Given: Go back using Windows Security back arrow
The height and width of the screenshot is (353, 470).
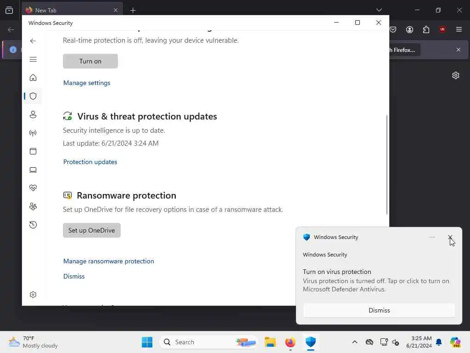Looking at the screenshot, I should click(33, 41).
